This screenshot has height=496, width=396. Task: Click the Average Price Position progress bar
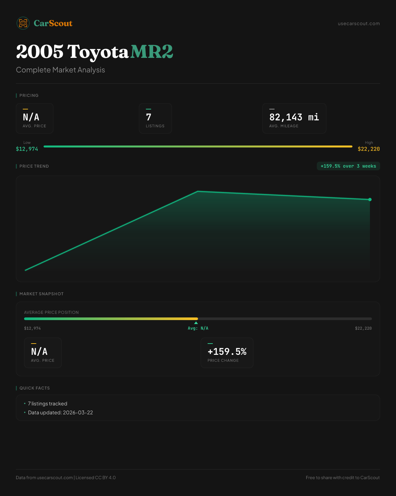coord(198,319)
